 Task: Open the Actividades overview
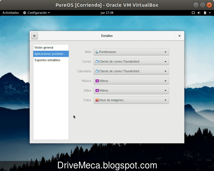click(11, 13)
